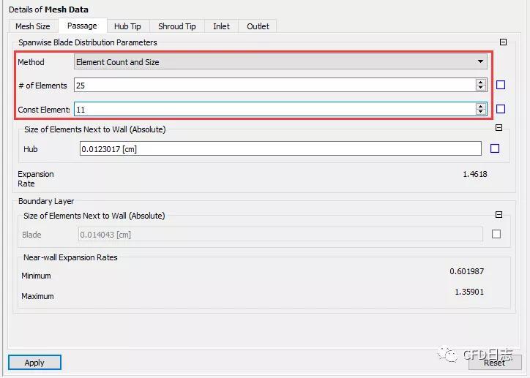Open the Shroud Tip tab

176,26
